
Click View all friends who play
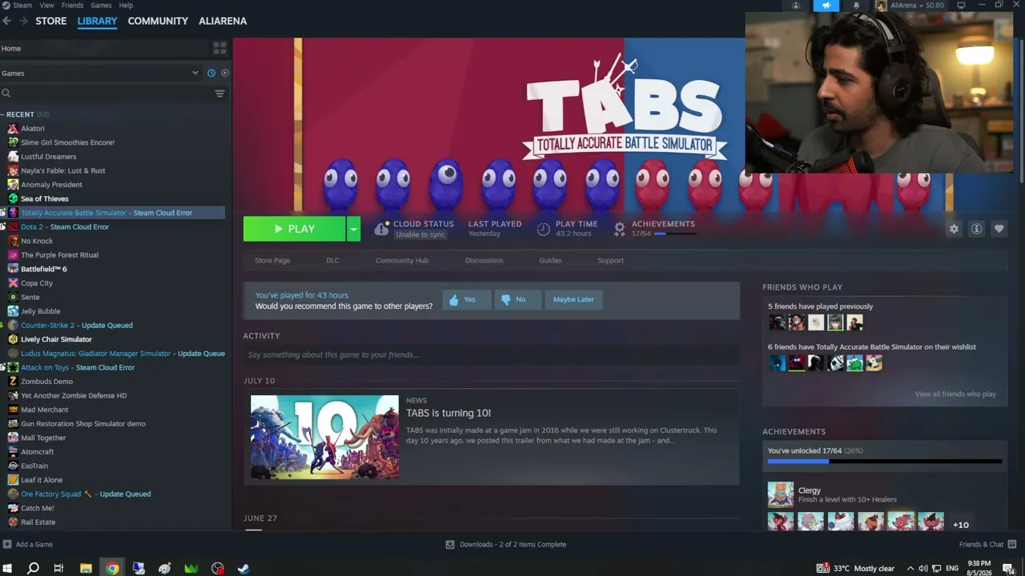tap(955, 394)
